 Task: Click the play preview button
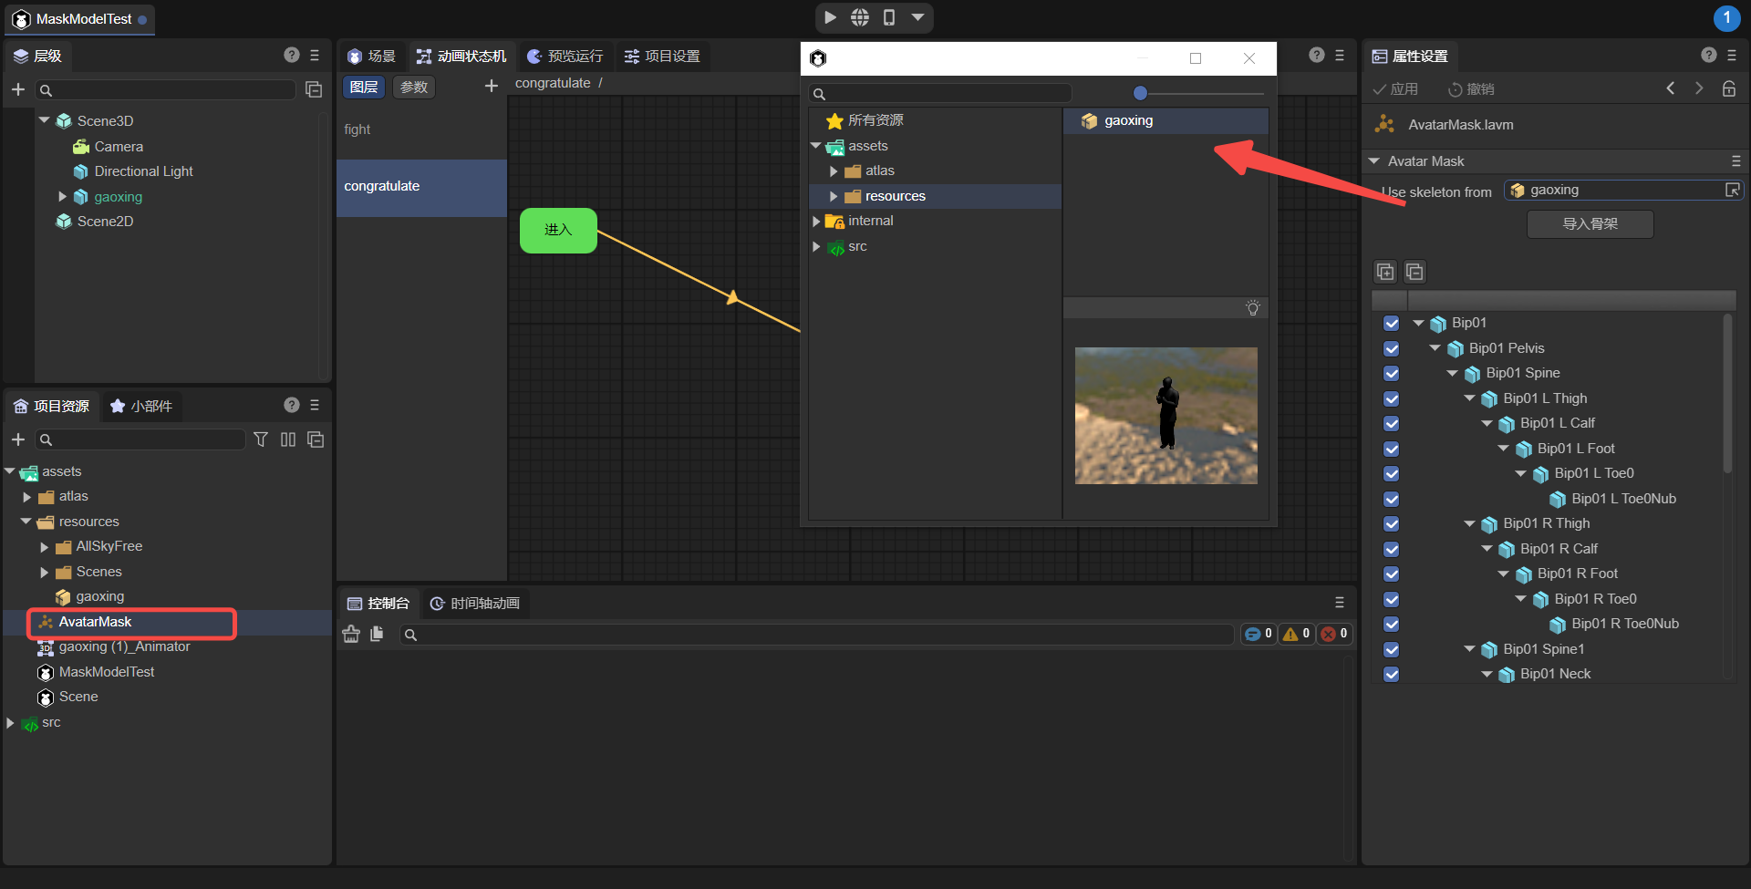coord(830,17)
